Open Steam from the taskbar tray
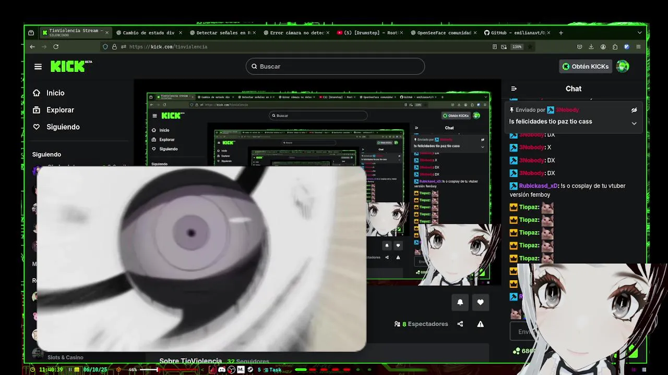668x375 pixels. coord(250,370)
